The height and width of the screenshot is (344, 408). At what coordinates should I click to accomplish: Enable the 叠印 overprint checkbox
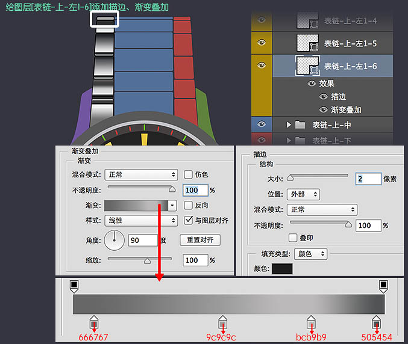293,238
